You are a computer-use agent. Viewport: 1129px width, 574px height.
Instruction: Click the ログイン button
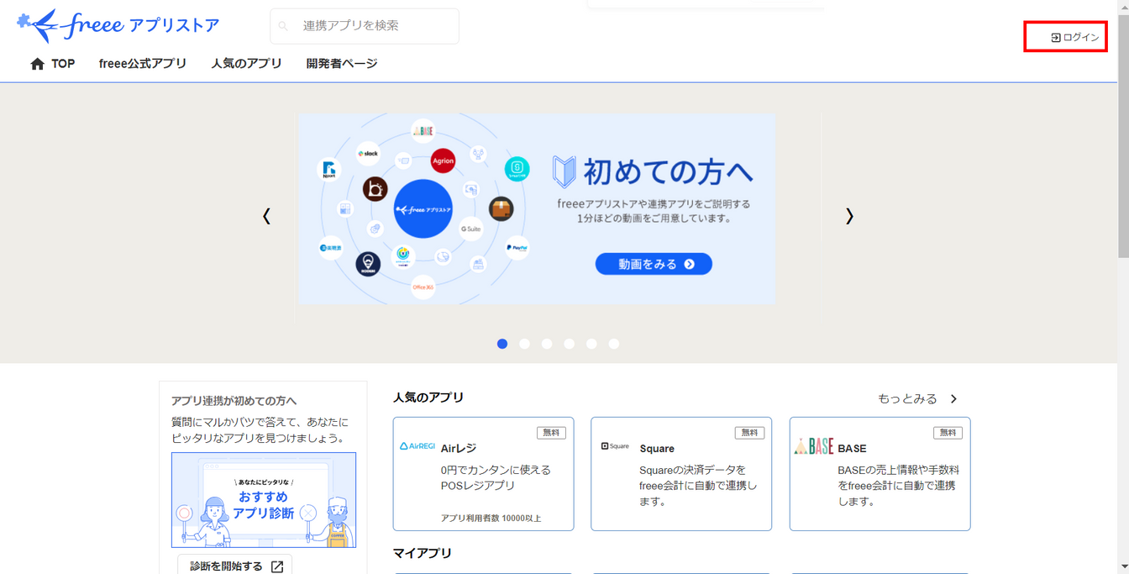pos(1074,37)
